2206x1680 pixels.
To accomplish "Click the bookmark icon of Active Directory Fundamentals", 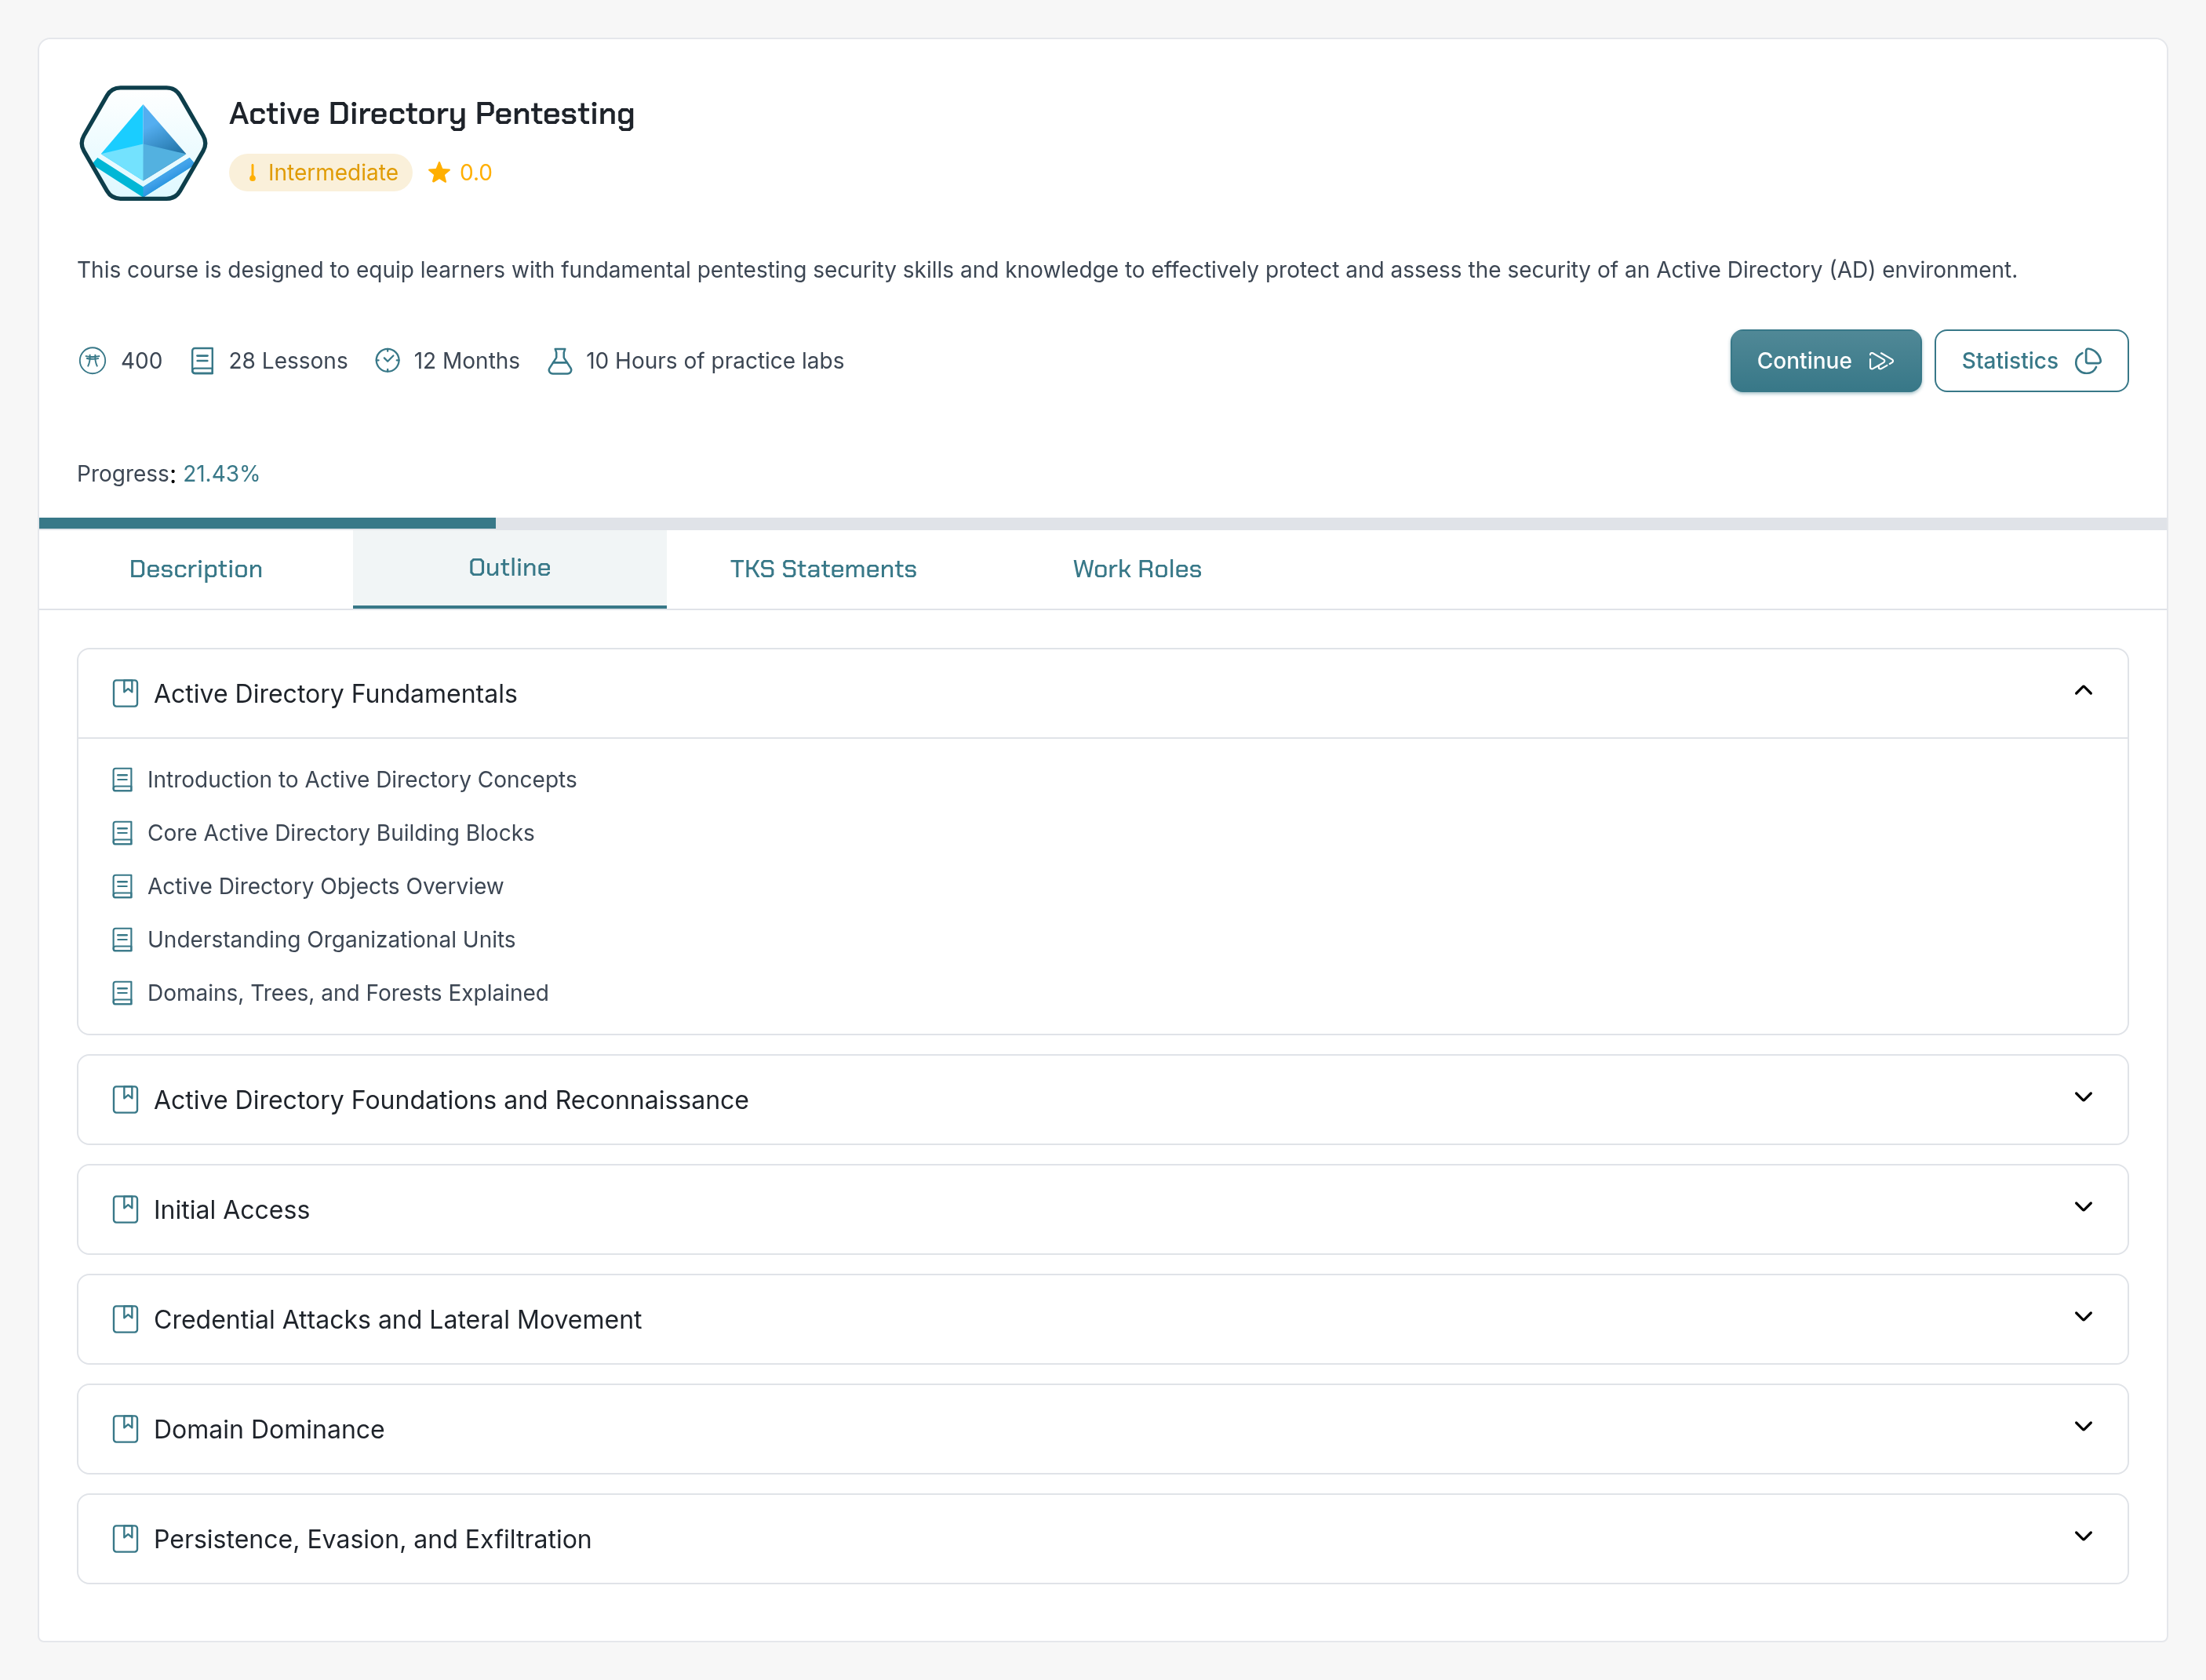I will coord(125,693).
